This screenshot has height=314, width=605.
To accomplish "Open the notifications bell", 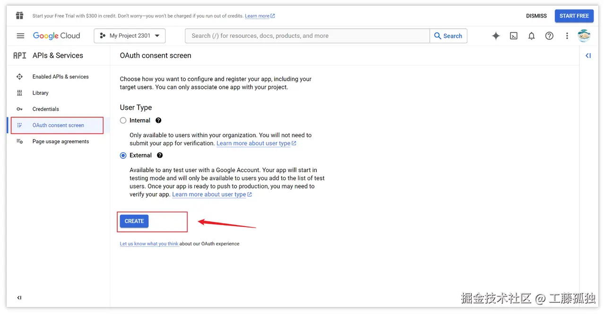I will click(531, 35).
